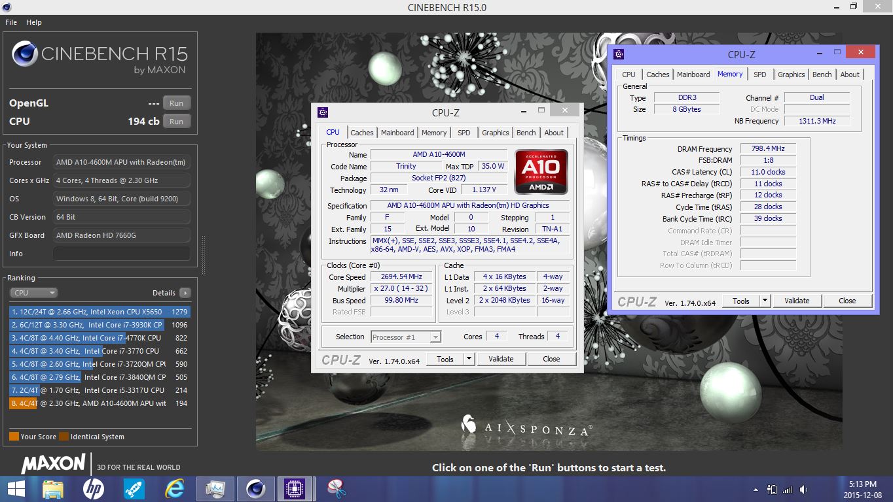
Task: Switch to Cinebench on the taskbar
Action: click(255, 488)
